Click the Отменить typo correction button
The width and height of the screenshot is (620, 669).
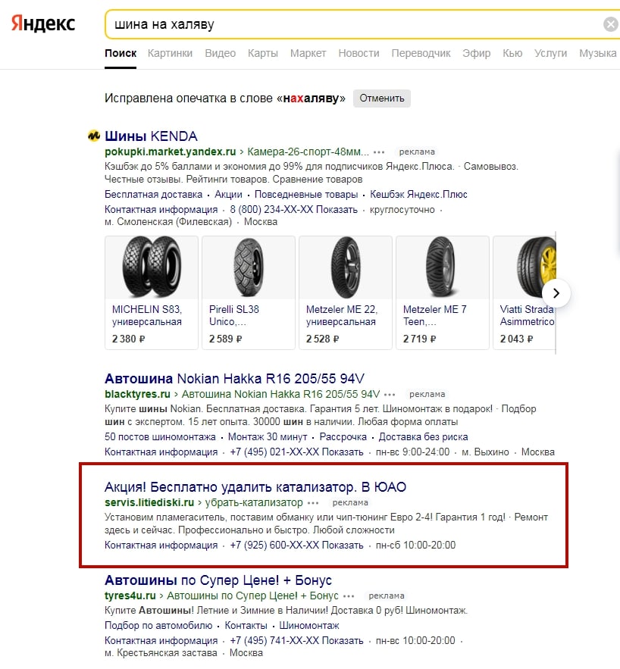coord(381,98)
